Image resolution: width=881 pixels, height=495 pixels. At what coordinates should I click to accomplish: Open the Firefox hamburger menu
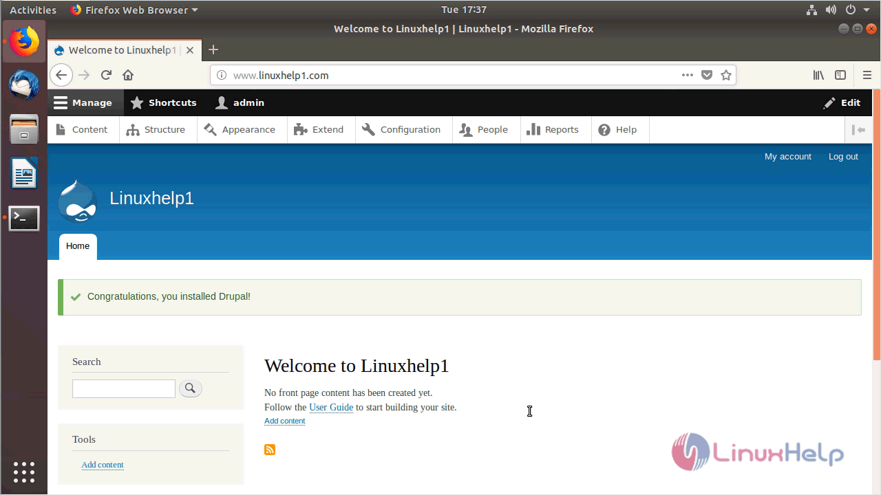click(867, 75)
